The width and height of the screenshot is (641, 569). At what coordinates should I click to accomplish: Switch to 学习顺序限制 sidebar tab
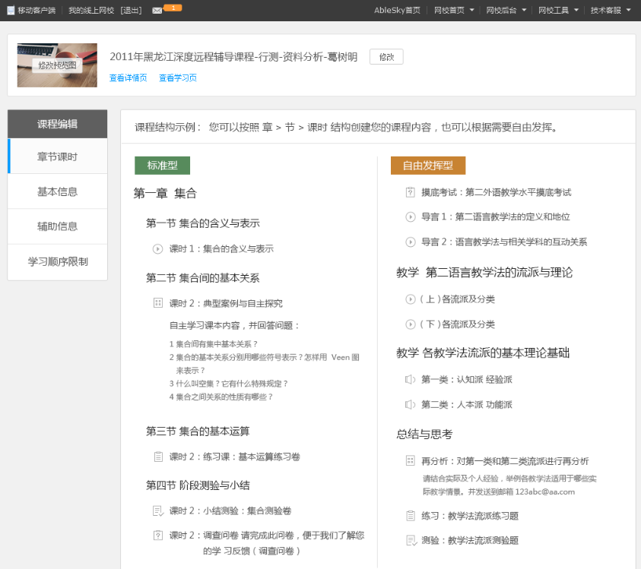click(58, 261)
